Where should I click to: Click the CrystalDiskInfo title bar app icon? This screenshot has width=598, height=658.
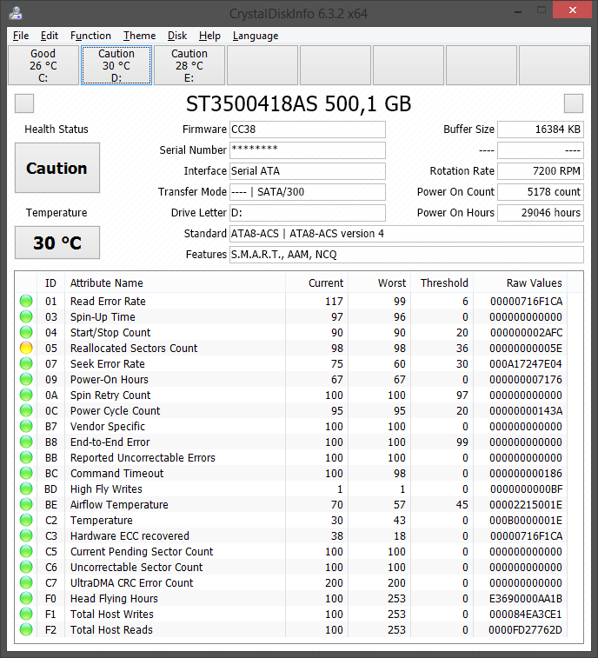pyautogui.click(x=16, y=13)
